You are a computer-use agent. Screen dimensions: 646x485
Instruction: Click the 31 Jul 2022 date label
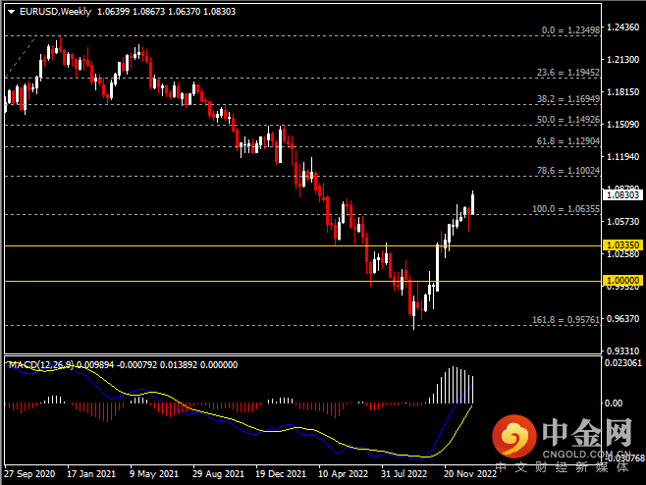click(404, 474)
